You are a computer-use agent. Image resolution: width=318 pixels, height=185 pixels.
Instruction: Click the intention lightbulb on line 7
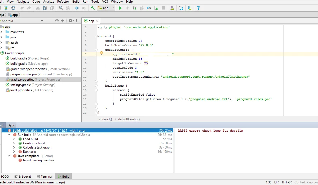(x=101, y=53)
